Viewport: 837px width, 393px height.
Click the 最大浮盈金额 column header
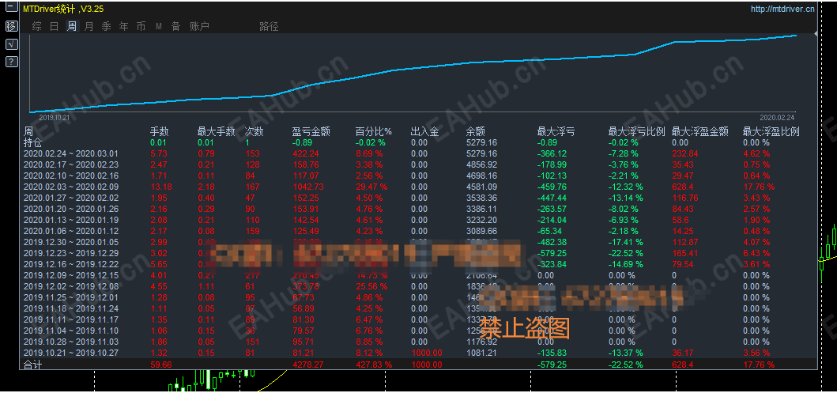pos(699,132)
